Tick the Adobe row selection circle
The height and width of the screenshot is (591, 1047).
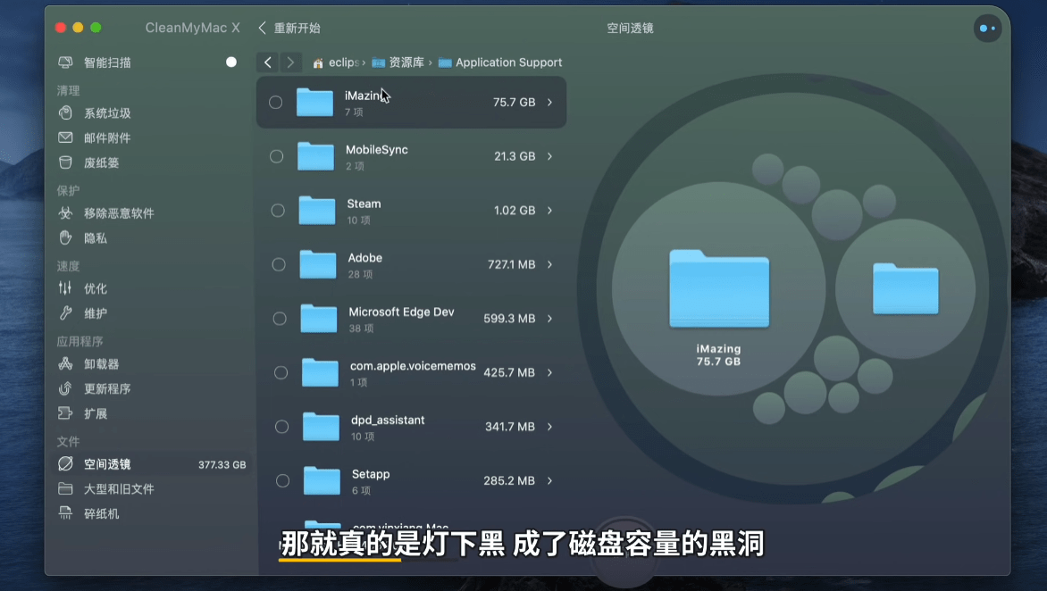[279, 264]
